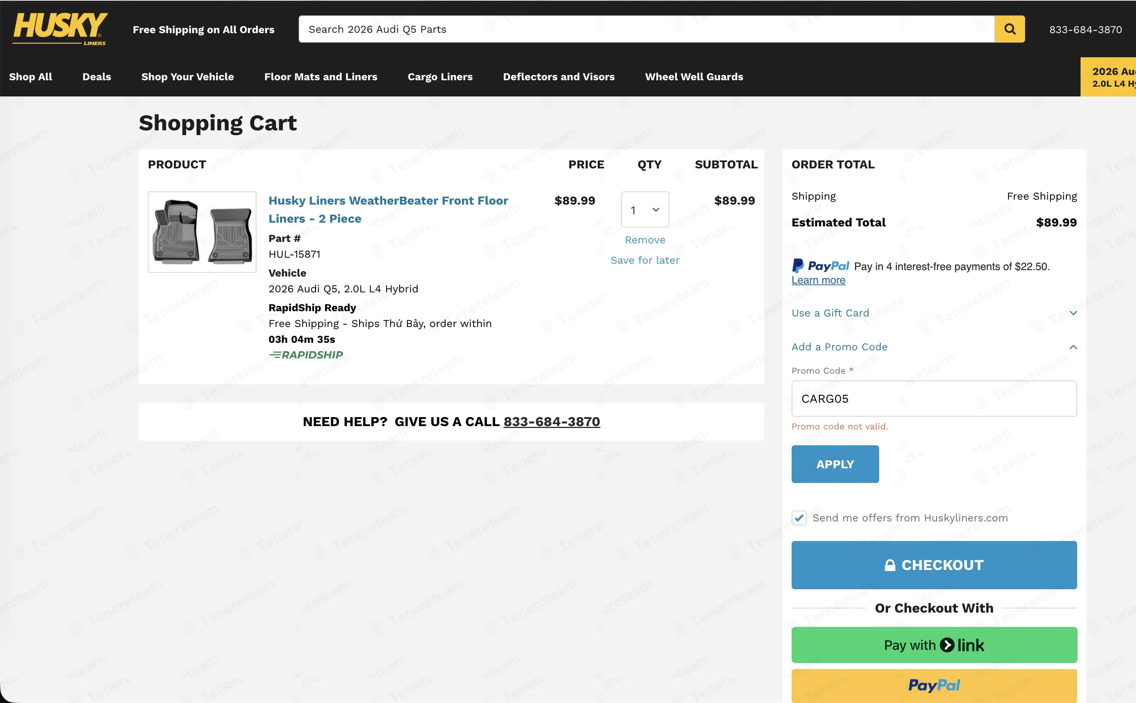This screenshot has width=1136, height=703.
Task: Click the header phone number 833-684-3870
Action: 1085,29
